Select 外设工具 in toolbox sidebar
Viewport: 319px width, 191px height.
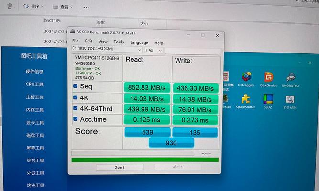coord(35,173)
